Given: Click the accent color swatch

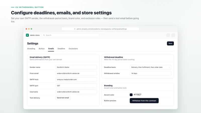Looking at the screenshot, I should [x=131, y=95].
